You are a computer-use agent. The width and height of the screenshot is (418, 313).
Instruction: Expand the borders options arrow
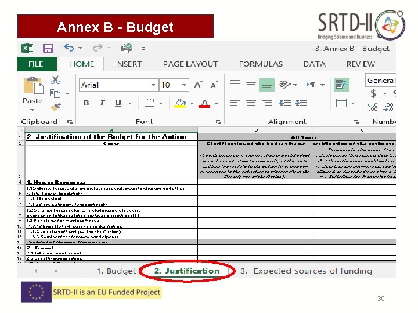point(161,103)
